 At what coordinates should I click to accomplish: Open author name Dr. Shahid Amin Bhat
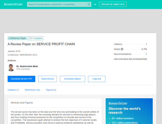[x=27, y=66]
